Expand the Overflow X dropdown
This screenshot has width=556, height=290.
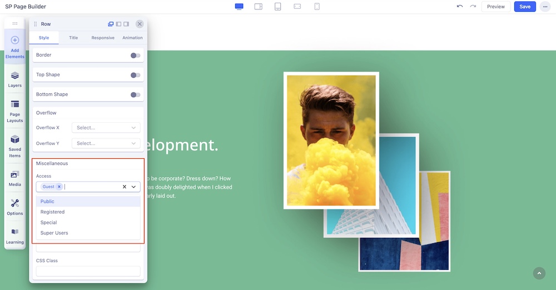click(x=106, y=128)
